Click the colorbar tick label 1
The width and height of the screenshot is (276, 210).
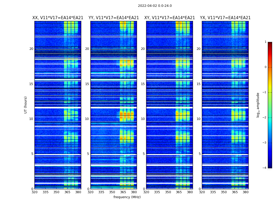pos(265,42)
